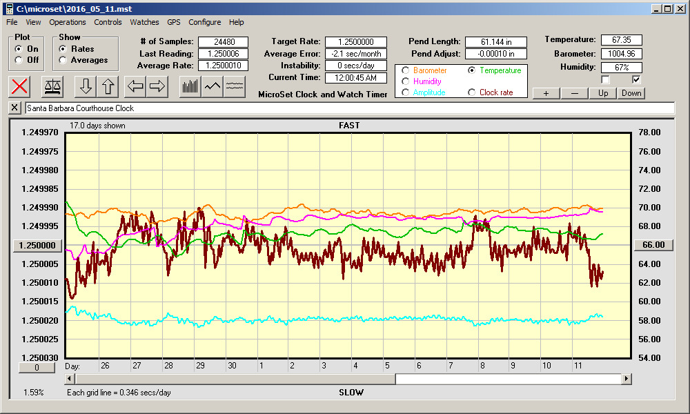This screenshot has width=690, height=414.
Task: Click the Target Rate field
Action: tap(356, 42)
